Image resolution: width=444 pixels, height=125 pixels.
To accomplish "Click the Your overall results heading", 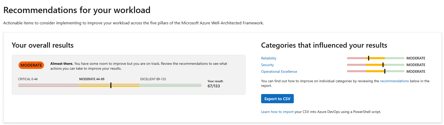I will [x=43, y=45].
